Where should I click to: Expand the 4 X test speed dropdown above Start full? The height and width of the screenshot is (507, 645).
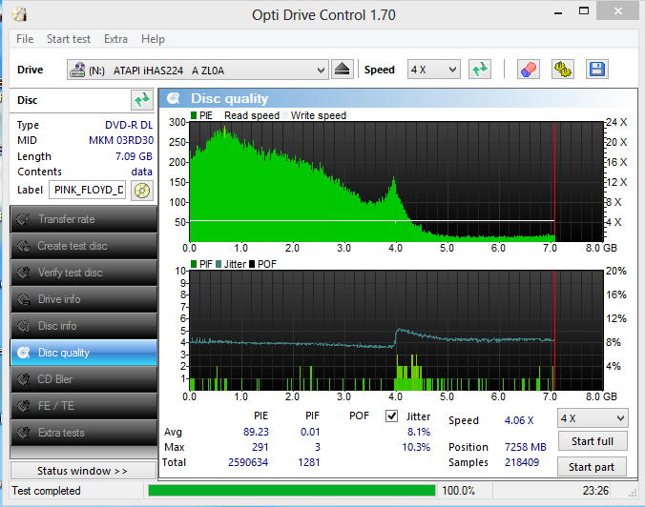click(x=593, y=418)
